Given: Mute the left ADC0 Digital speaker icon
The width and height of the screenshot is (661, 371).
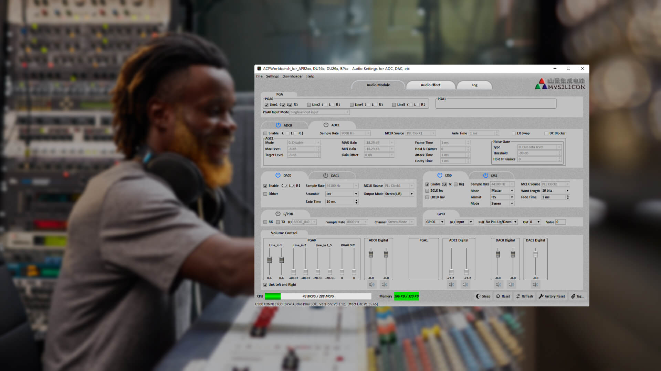Looking at the screenshot, I should (371, 284).
